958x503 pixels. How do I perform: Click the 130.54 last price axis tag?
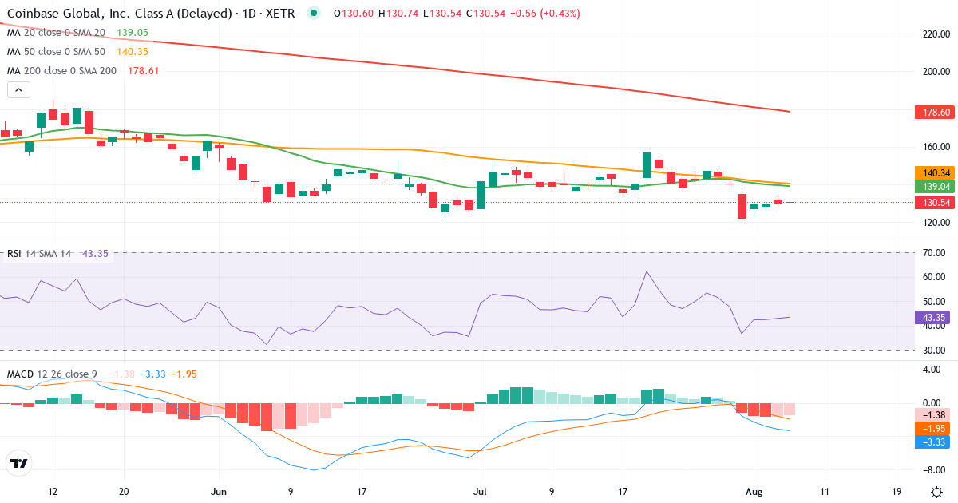coord(936,203)
